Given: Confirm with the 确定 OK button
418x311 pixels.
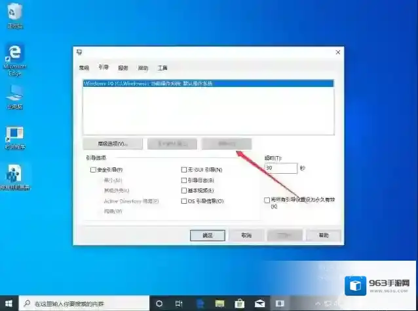Looking at the screenshot, I should pyautogui.click(x=208, y=235).
